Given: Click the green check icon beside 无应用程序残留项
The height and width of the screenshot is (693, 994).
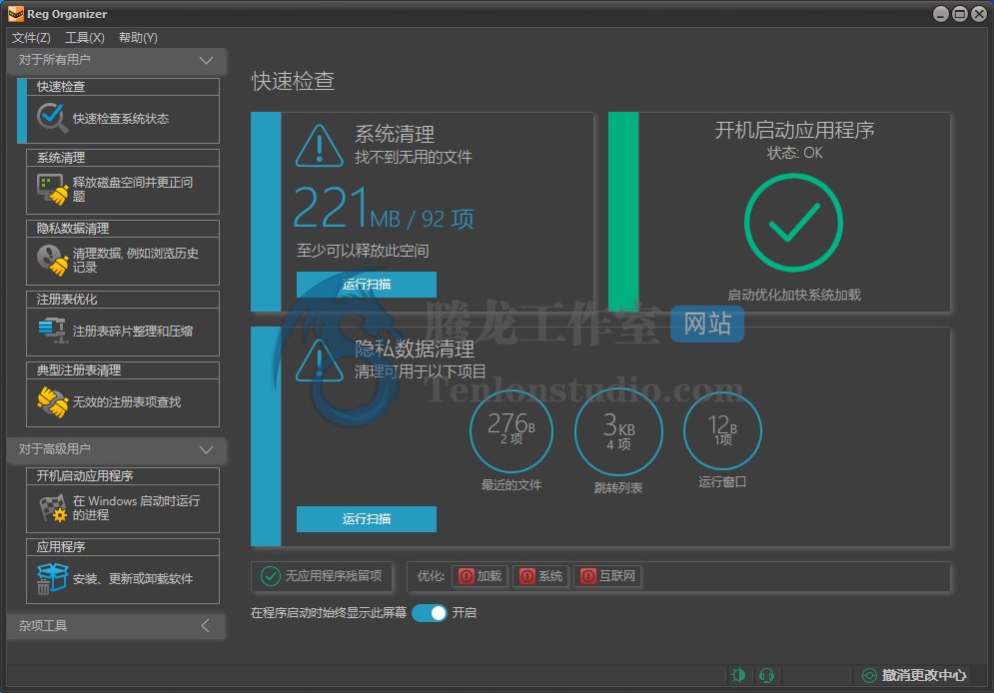Looking at the screenshot, I should click(271, 576).
